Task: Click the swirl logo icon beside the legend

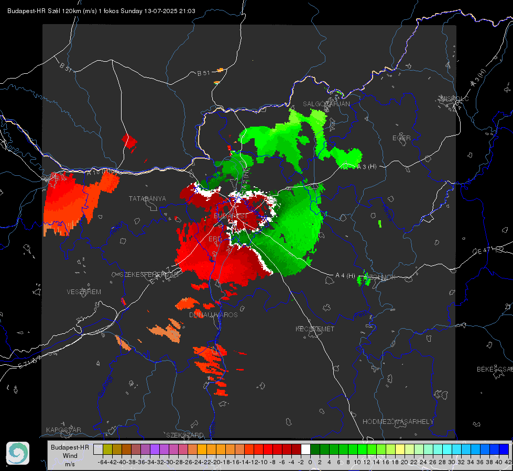Action: 18,453
